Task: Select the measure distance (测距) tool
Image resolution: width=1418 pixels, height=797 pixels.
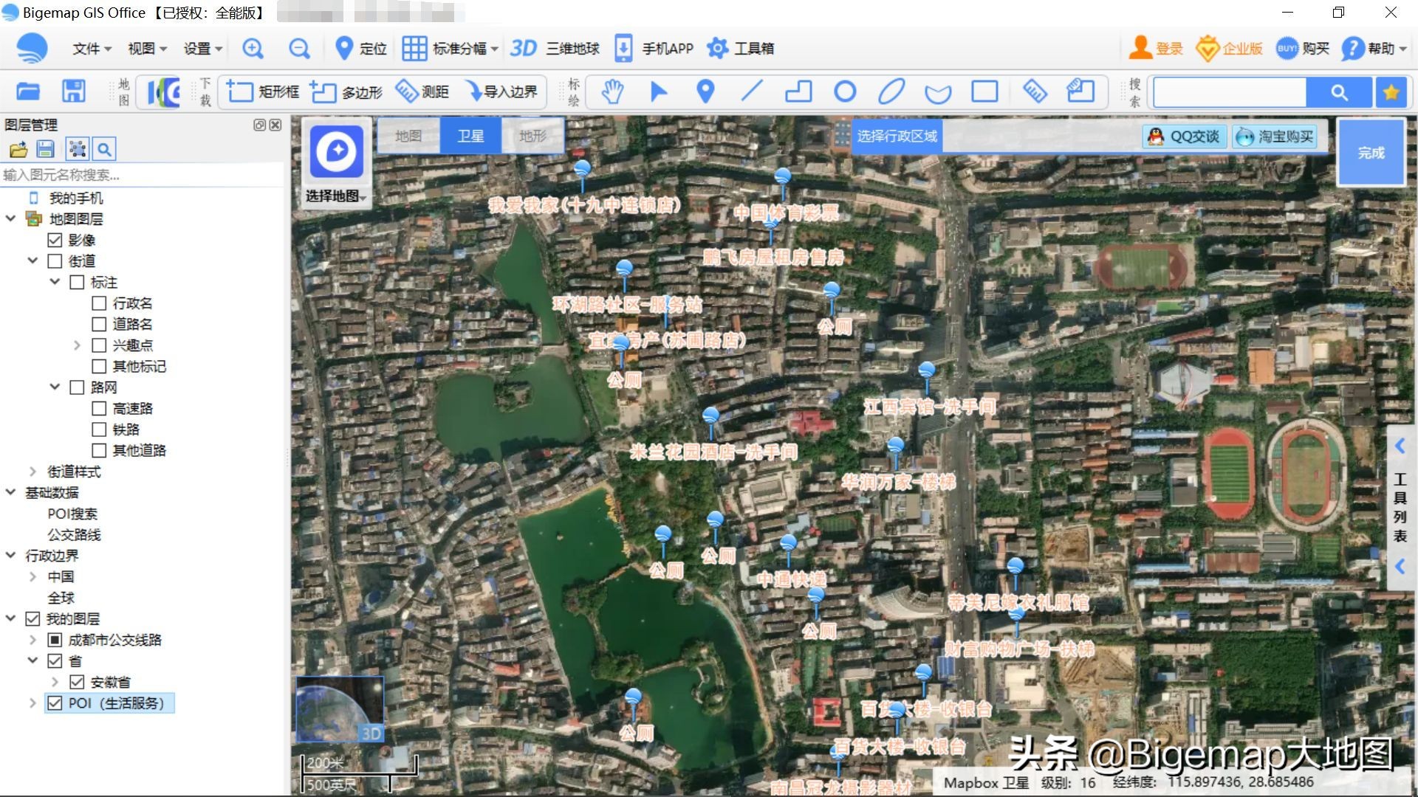Action: tap(425, 92)
